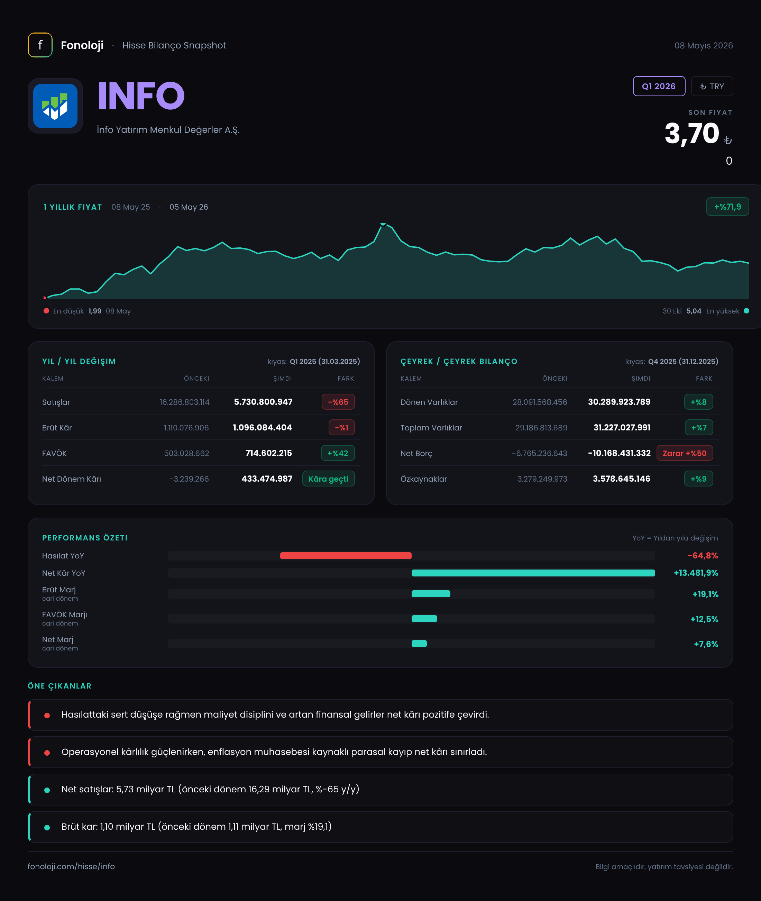Click the +%71,9 yearly change badge
The width and height of the screenshot is (761, 901).
[x=727, y=207]
